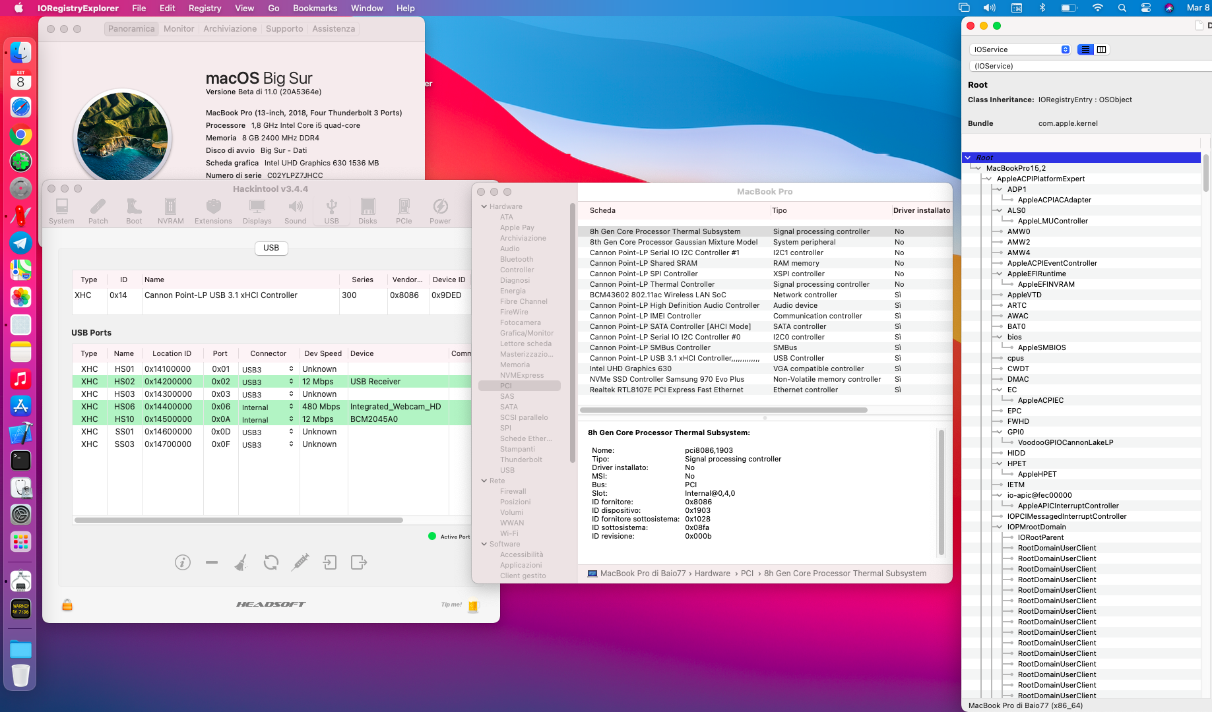Screen dimensions: 1212x712
Task: Change HS01 connector type dropdown
Action: coord(268,369)
